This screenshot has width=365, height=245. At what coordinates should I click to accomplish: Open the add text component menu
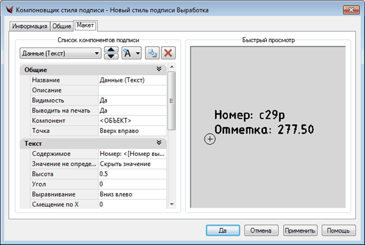(x=131, y=53)
